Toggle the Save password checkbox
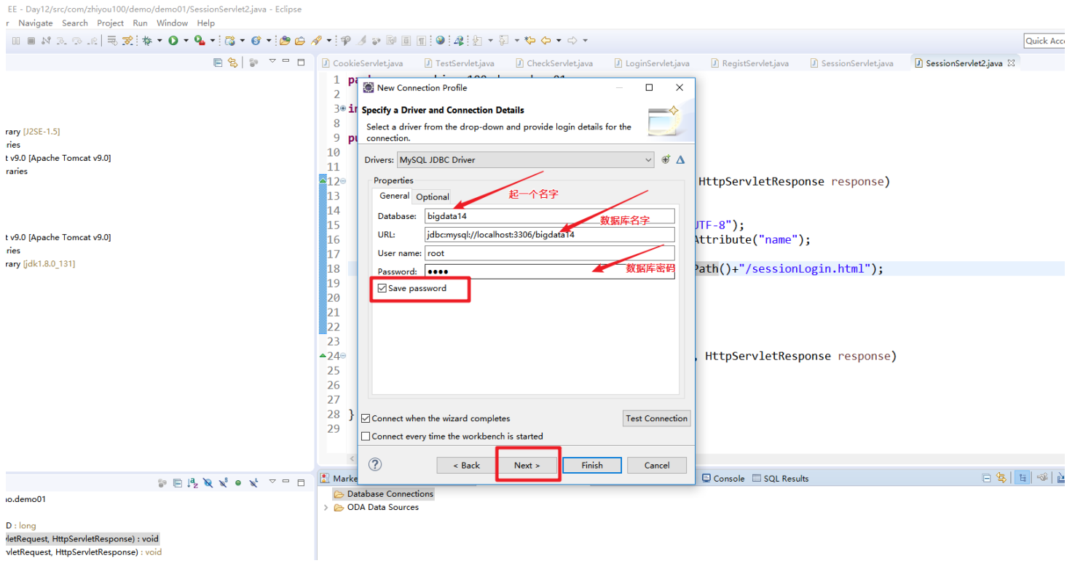Image resolution: width=1075 pixels, height=566 pixels. (x=382, y=289)
